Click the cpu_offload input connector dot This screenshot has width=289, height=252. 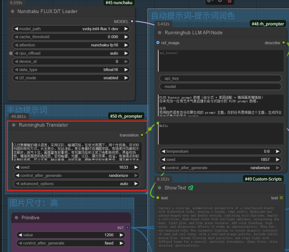pos(11,53)
